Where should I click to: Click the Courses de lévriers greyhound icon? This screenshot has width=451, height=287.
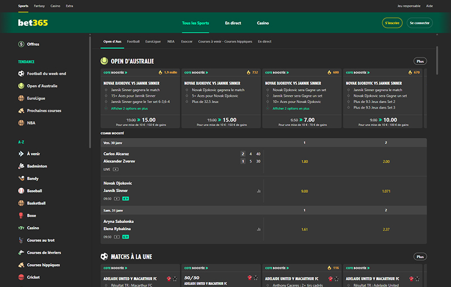(21, 252)
